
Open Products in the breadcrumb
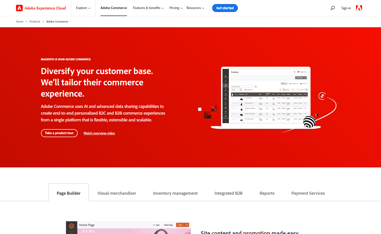coord(35,22)
